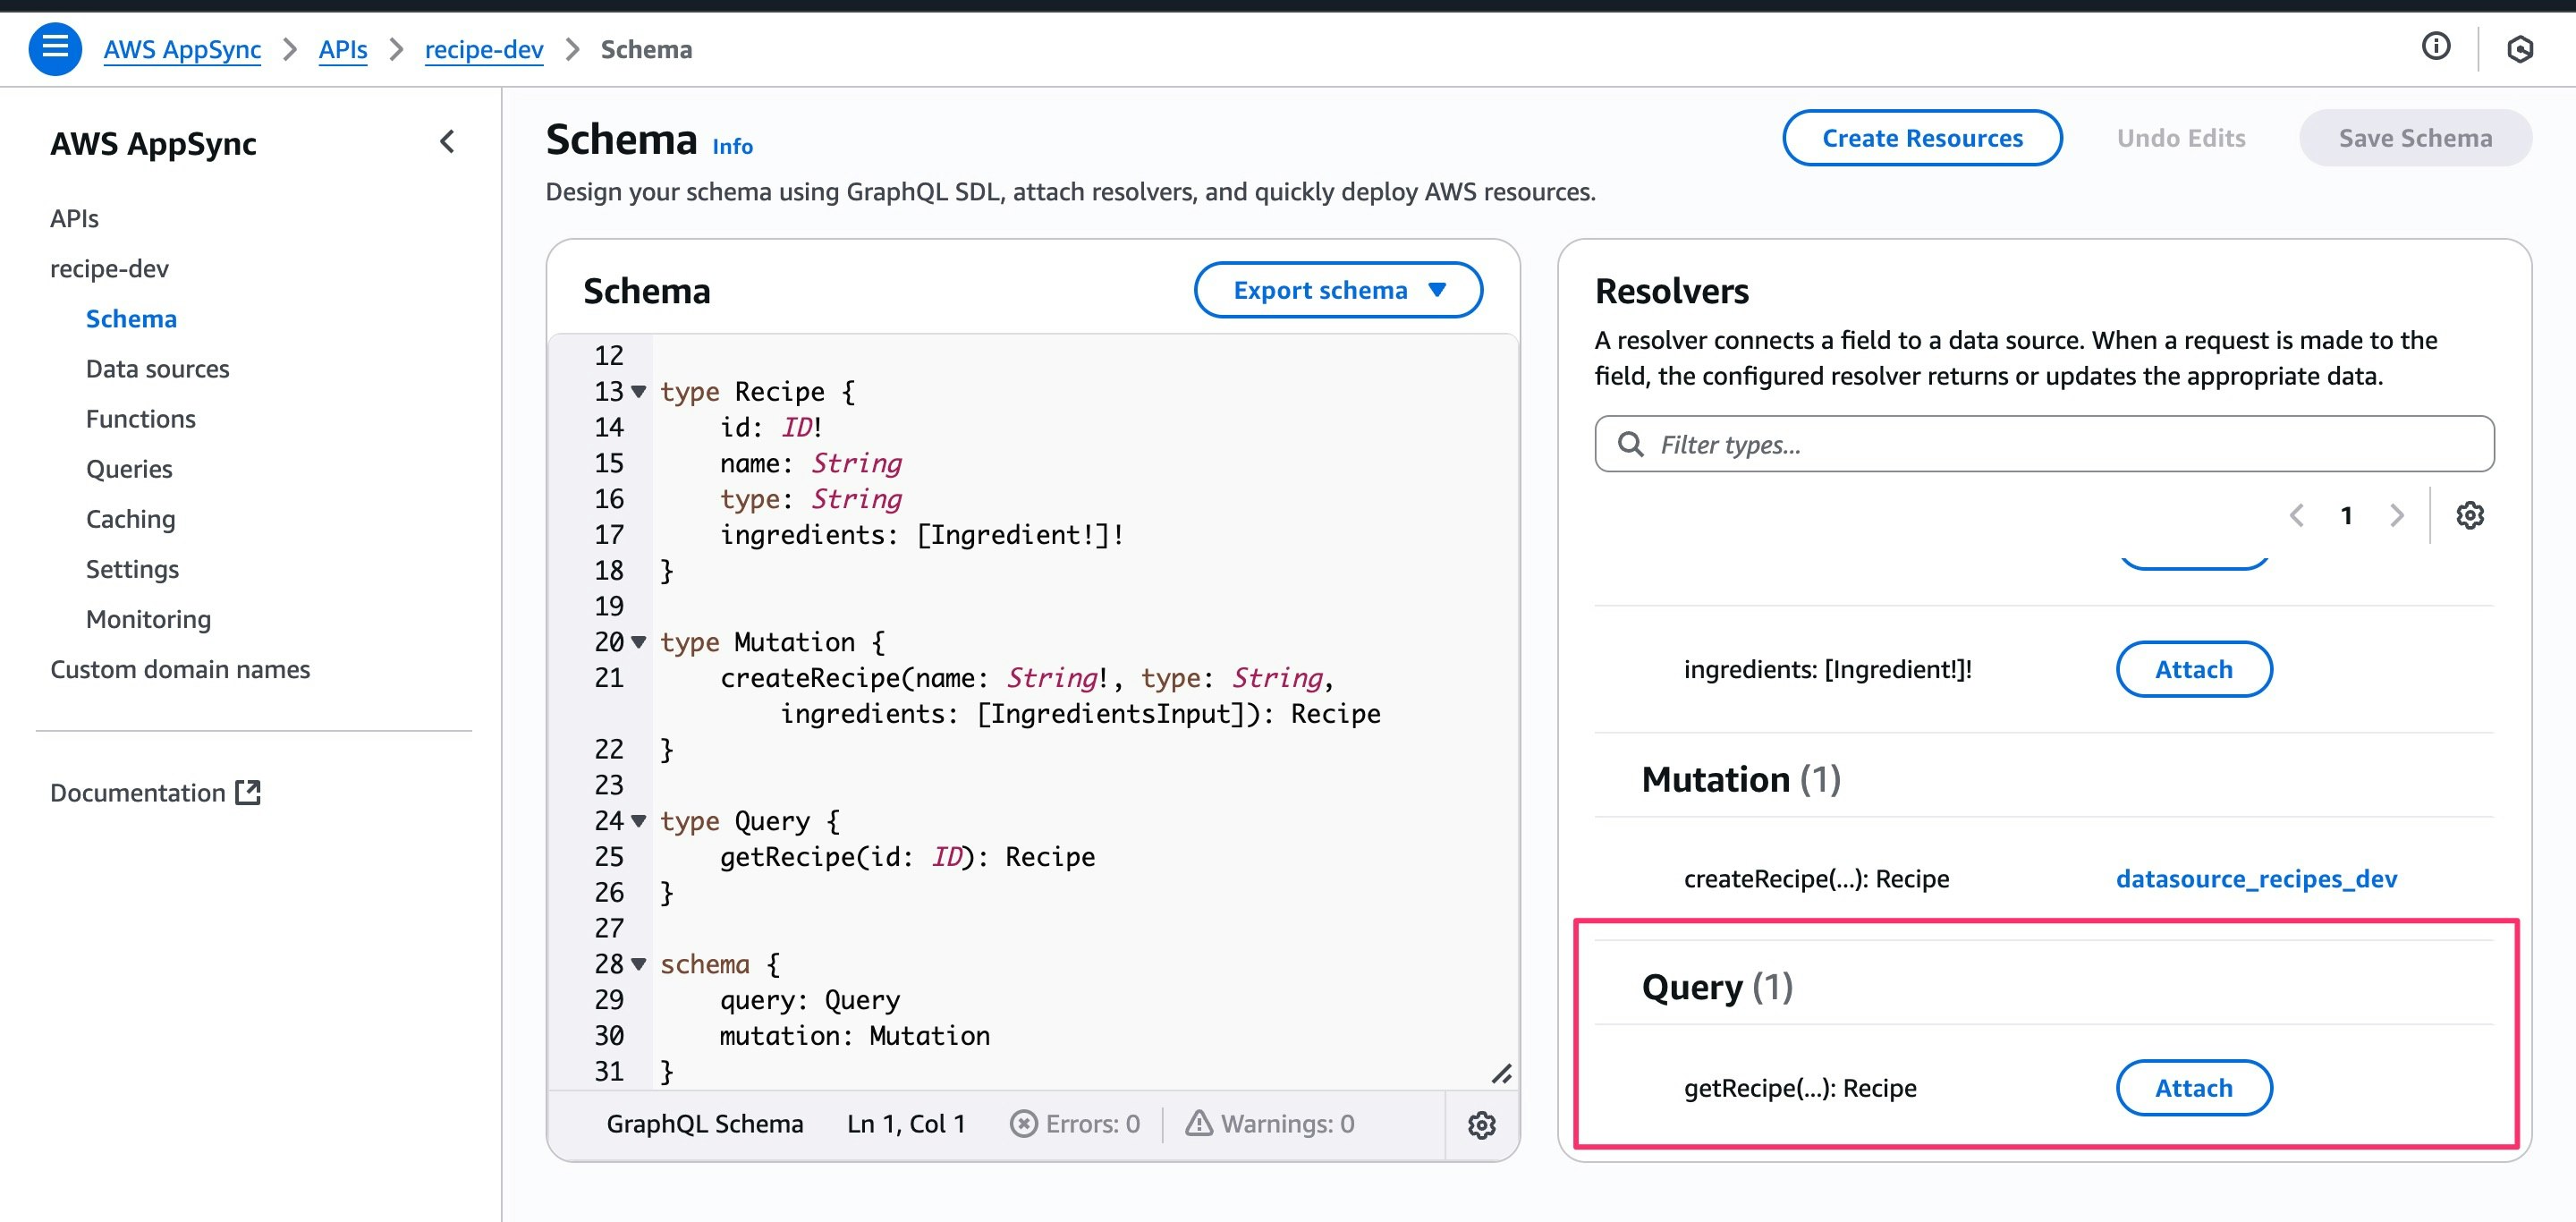The image size is (2576, 1222).
Task: Open the hamburger navigation menu icon
Action: click(x=54, y=48)
